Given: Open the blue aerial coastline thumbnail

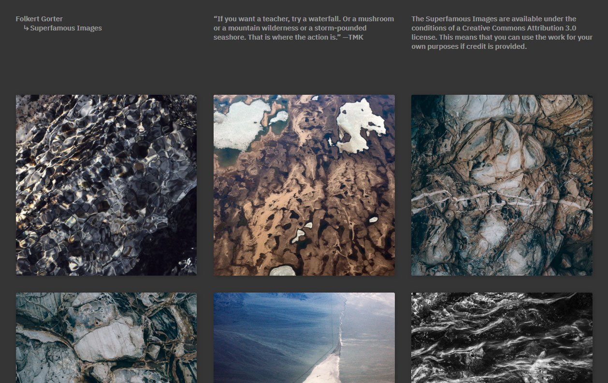Looking at the screenshot, I should [304, 338].
